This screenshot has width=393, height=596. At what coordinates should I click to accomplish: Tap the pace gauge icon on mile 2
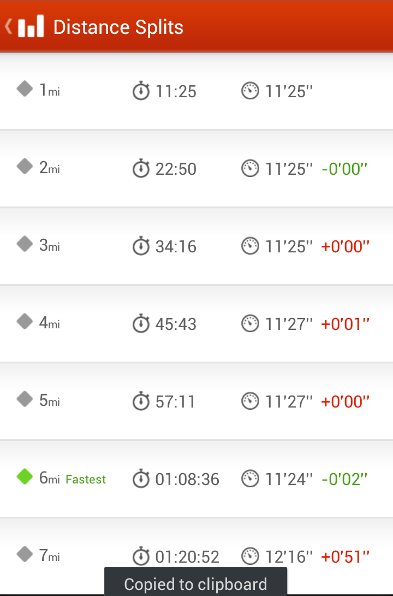pyautogui.click(x=250, y=168)
